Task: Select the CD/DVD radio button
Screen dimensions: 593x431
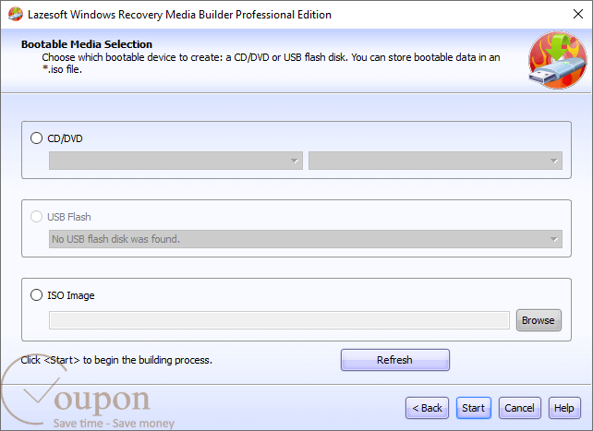Action: click(x=36, y=138)
